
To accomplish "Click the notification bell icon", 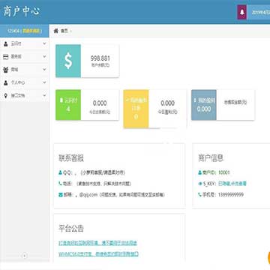I will [241, 12].
